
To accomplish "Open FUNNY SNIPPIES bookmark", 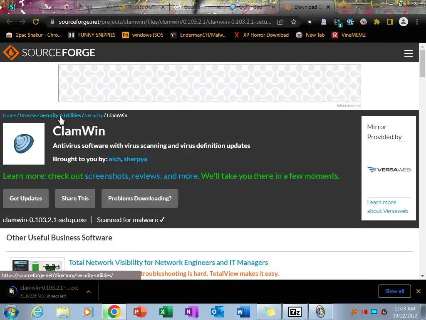I will click(x=92, y=35).
